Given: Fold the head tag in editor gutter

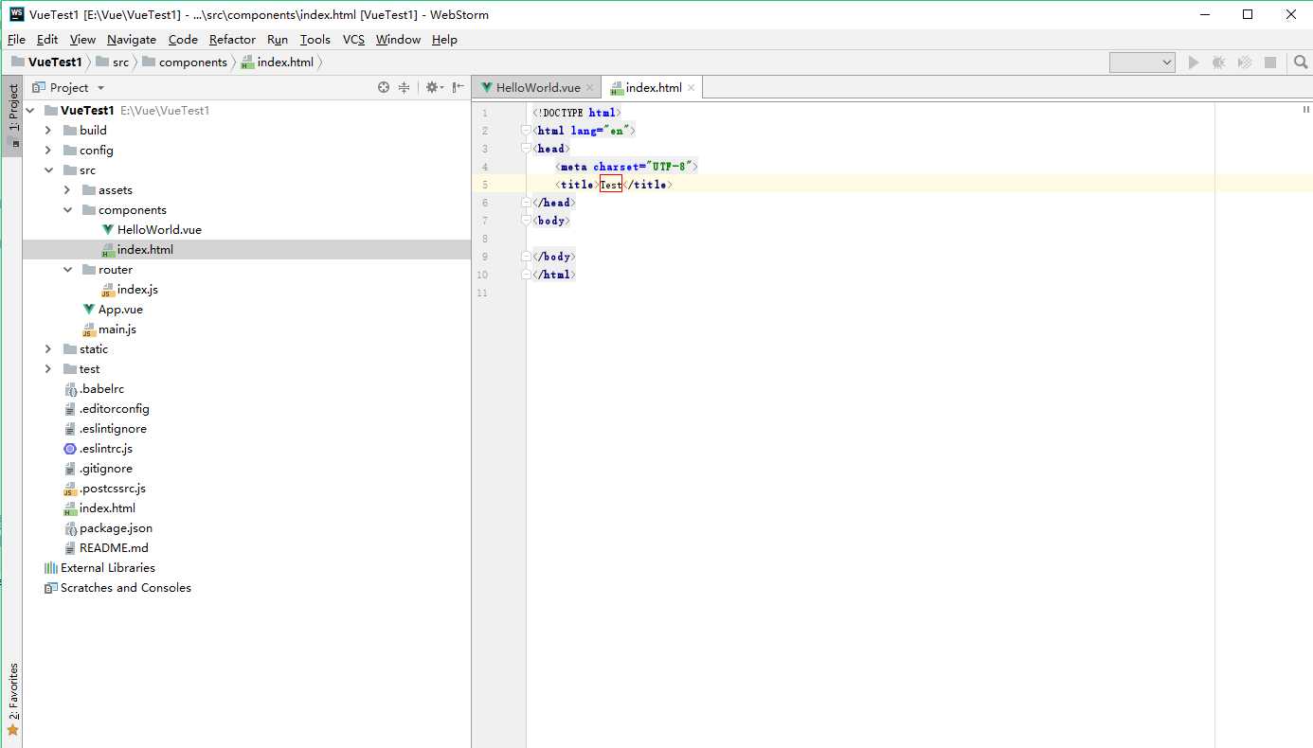Looking at the screenshot, I should click(526, 149).
